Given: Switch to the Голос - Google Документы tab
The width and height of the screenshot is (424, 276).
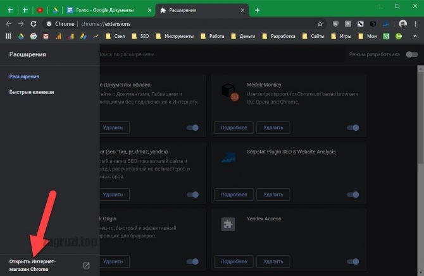Looking at the screenshot, I should (x=108, y=10).
